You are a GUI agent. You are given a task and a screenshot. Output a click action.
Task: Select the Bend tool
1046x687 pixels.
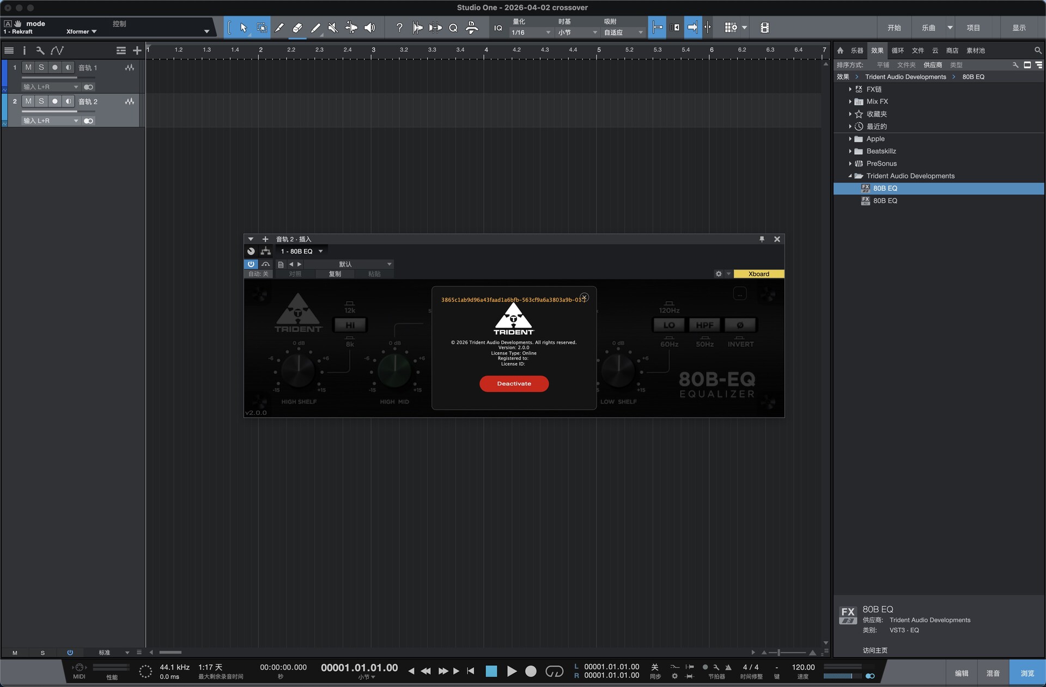[x=351, y=28]
